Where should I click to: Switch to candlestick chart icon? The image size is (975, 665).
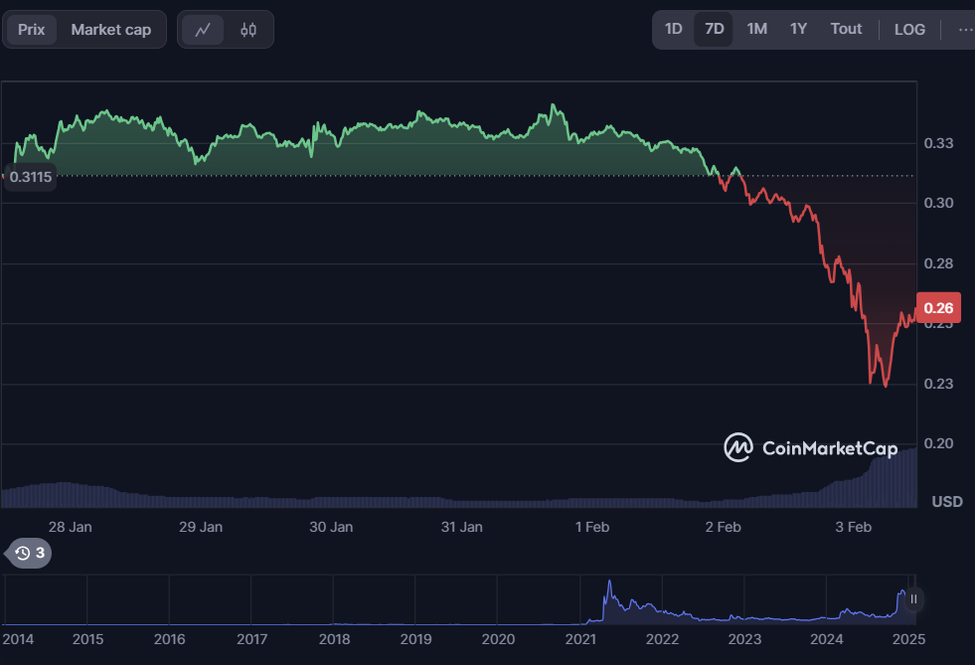tap(248, 30)
